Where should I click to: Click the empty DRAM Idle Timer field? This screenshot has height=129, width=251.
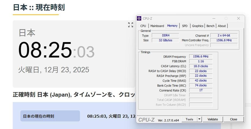coord(201,95)
